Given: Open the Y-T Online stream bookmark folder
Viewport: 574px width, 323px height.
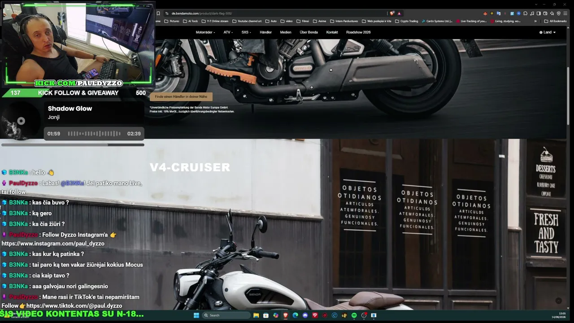Looking at the screenshot, I should (x=215, y=21).
